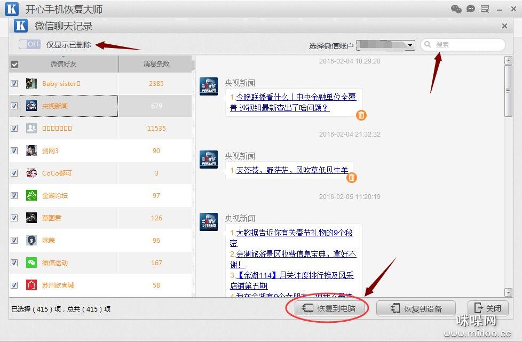The height and width of the screenshot is (342, 522).
Task: Select the 苏州欧尚城 contact name
Action: (x=58, y=285)
